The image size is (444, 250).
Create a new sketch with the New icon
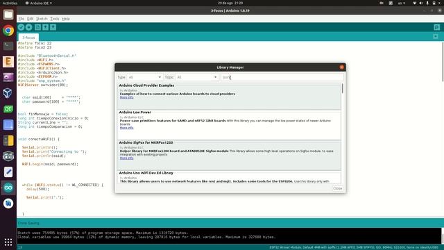37,27
